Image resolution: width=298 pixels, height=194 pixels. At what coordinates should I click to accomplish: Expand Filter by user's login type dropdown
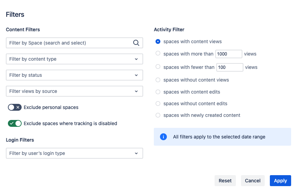(x=74, y=153)
